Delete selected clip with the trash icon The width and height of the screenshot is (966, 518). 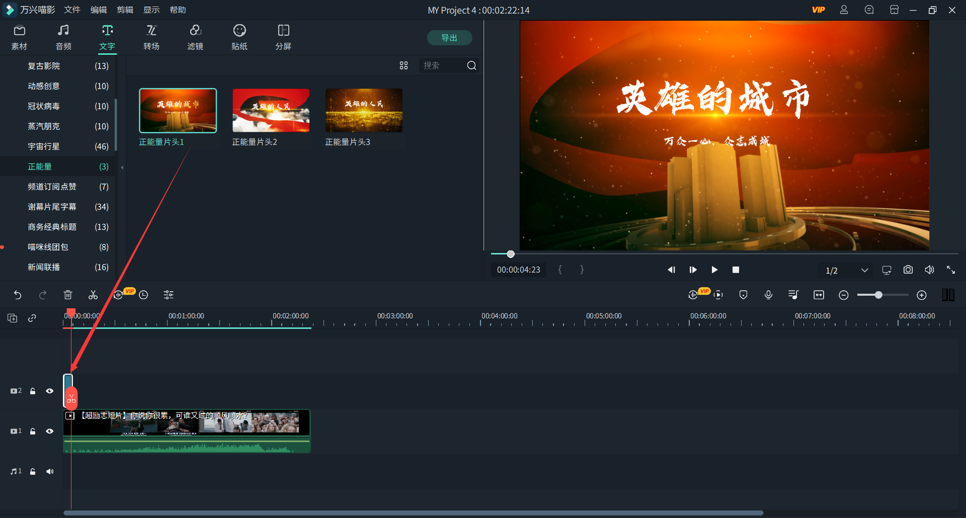click(68, 295)
